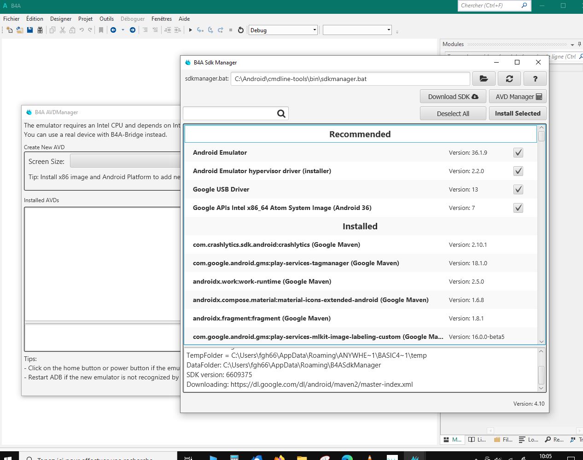Switch to the Logs (Lo...) bottom tab
The image size is (583, 460).
(x=529, y=440)
